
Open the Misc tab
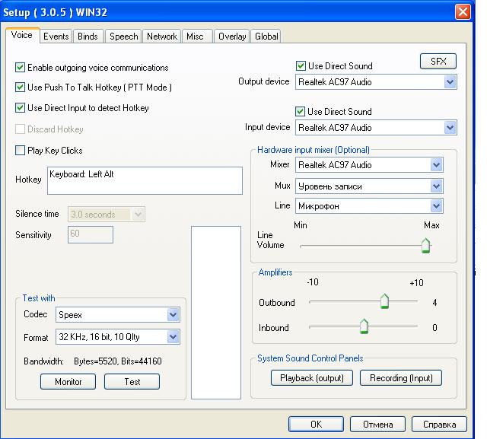click(x=197, y=37)
